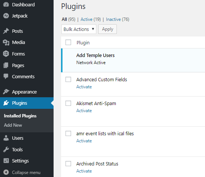Click the Tools wrench icon
205x177 pixels.
tap(6, 149)
